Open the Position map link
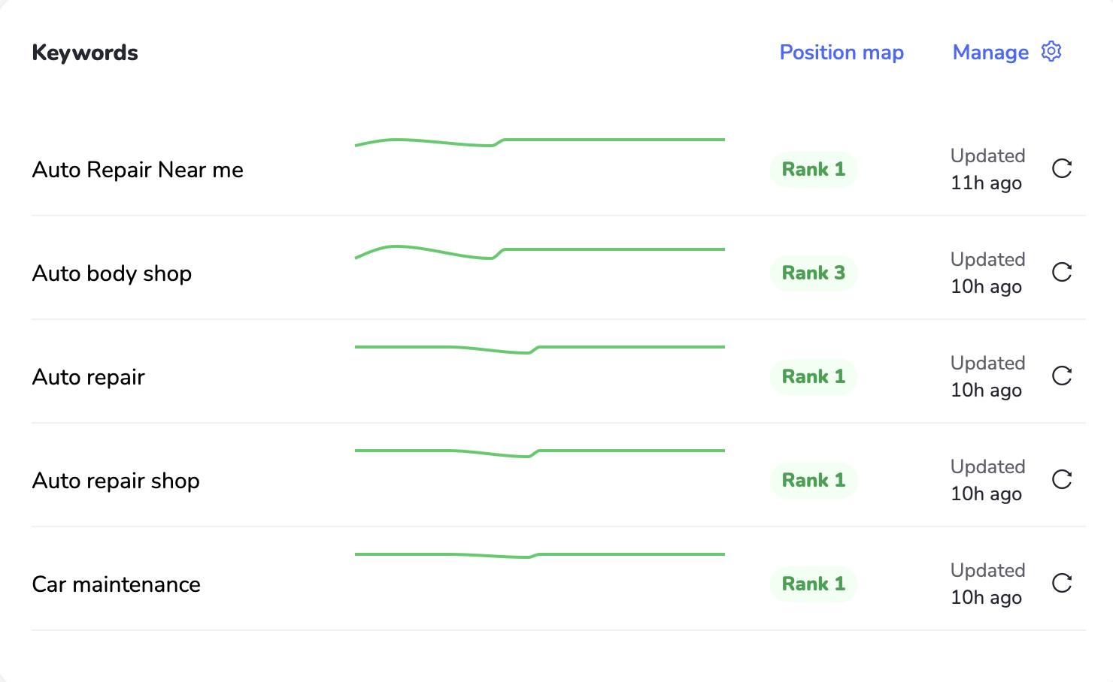Viewport: 1113px width, 682px height. tap(842, 53)
